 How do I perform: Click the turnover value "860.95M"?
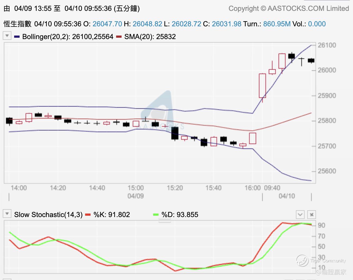[x=277, y=24]
